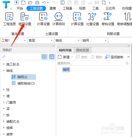This screenshot has height=137, width=132.
Task: Open 弯钩设置 hook settings
Action: coord(108,19)
